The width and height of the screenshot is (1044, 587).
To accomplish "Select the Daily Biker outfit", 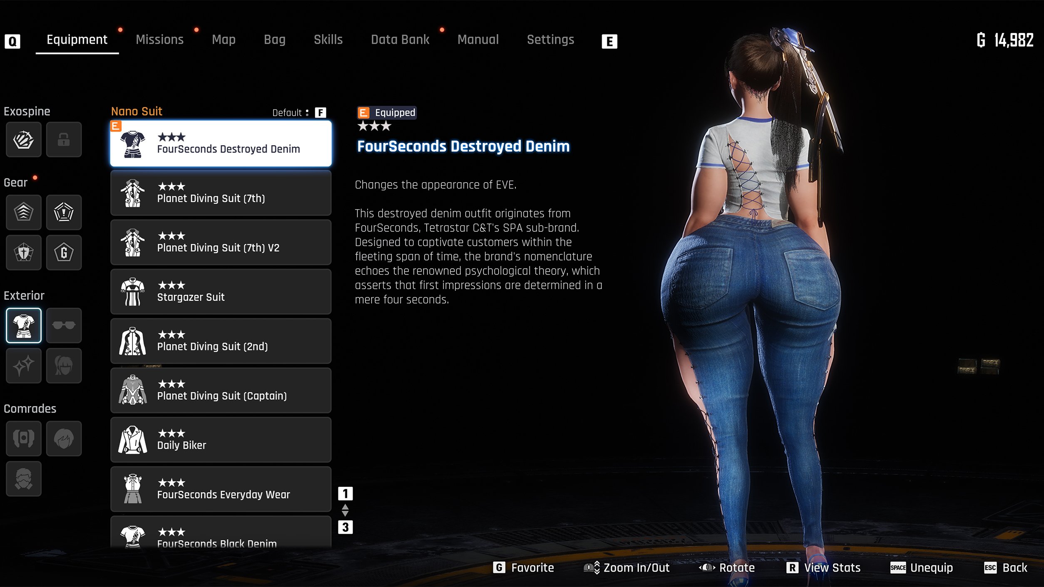I will pyautogui.click(x=221, y=440).
